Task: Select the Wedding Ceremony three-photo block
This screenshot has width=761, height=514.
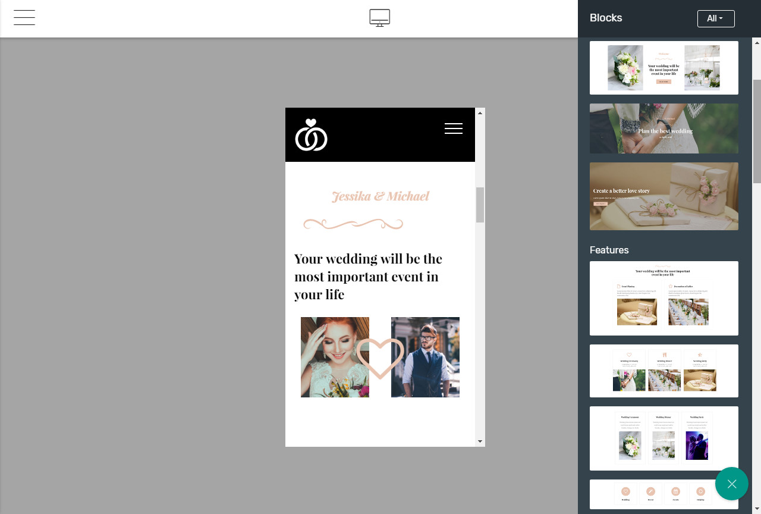Action: 664,438
